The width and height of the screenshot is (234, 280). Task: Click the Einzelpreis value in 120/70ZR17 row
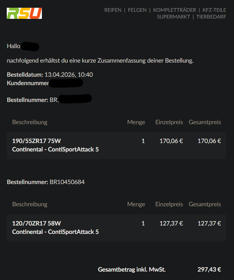[171, 223]
